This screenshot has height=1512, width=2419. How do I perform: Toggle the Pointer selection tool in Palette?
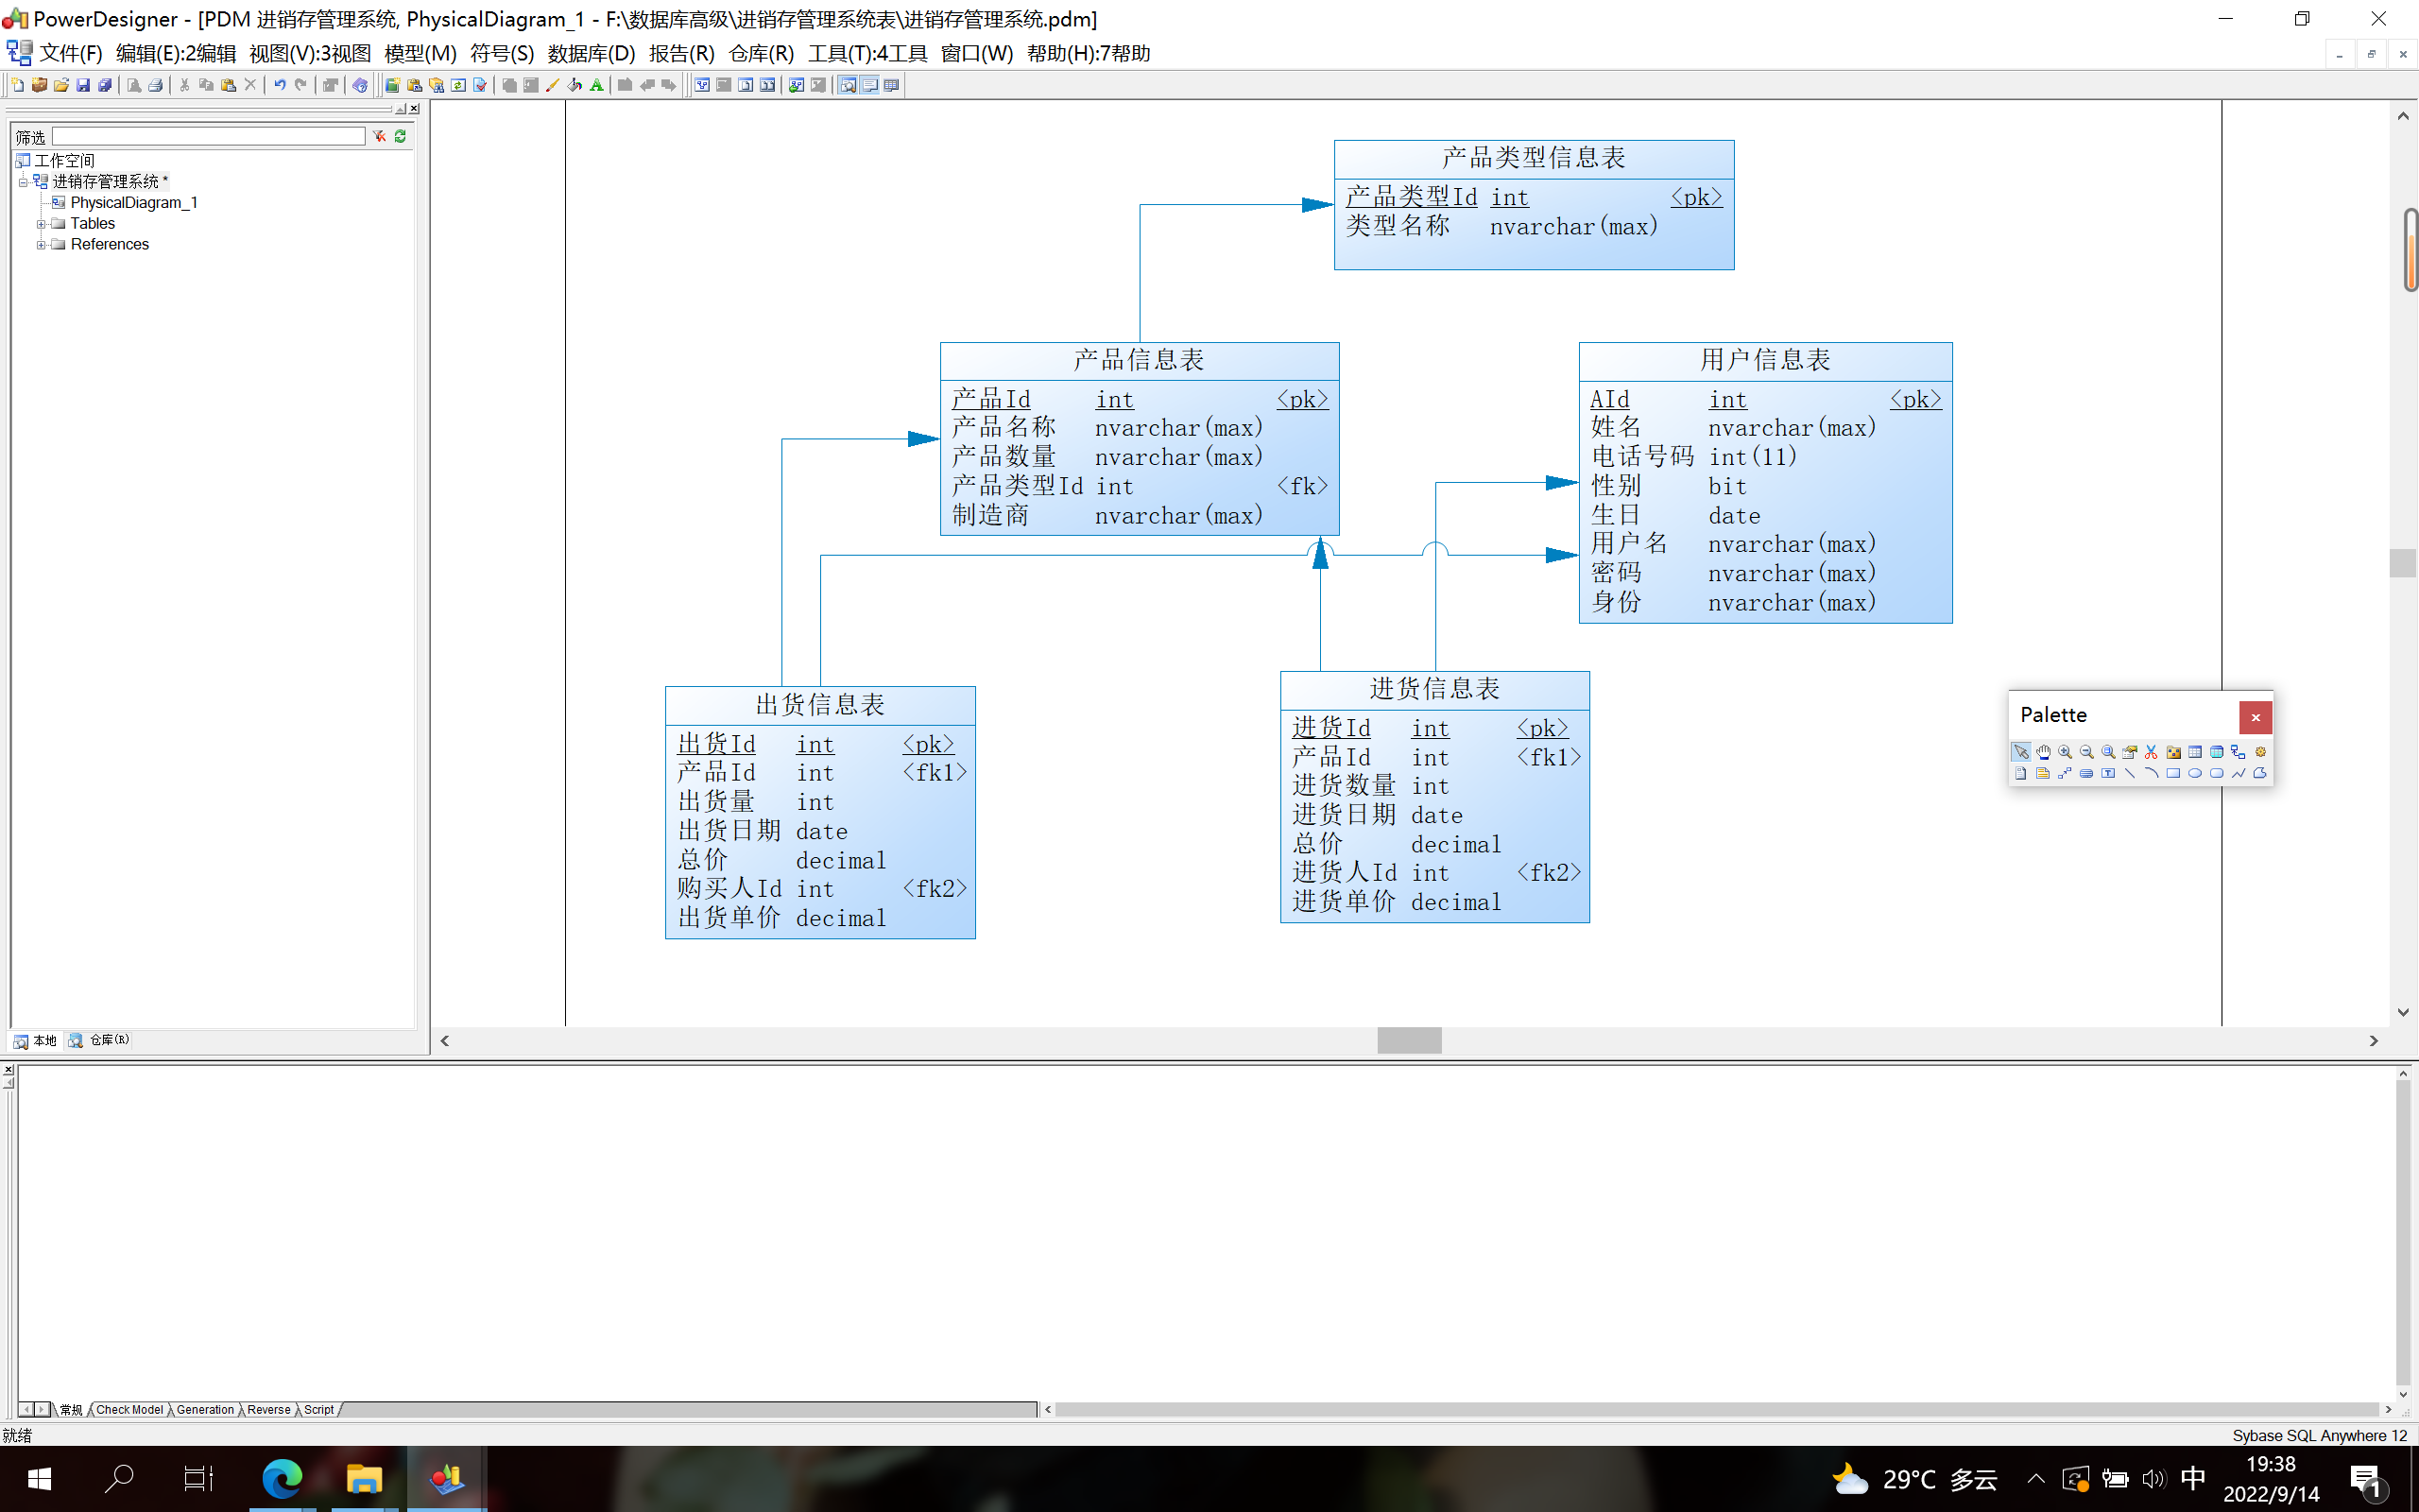coord(2021,752)
